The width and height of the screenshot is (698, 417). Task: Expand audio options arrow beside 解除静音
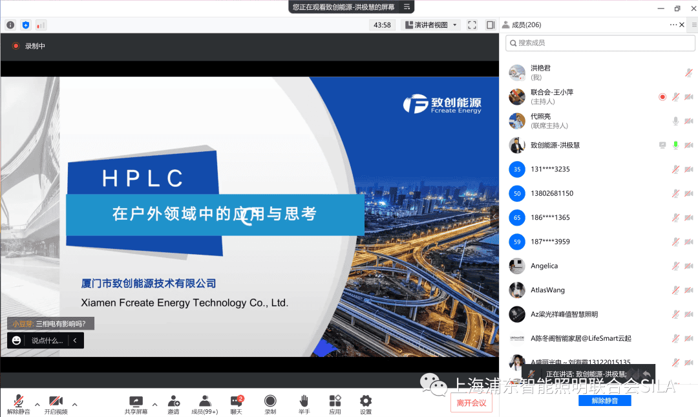pyautogui.click(x=37, y=405)
